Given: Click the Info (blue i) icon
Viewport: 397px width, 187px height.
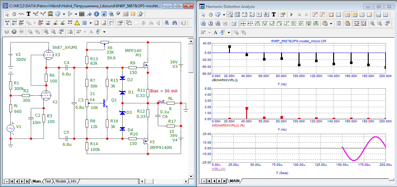Looking at the screenshot, I should [x=96, y=14].
